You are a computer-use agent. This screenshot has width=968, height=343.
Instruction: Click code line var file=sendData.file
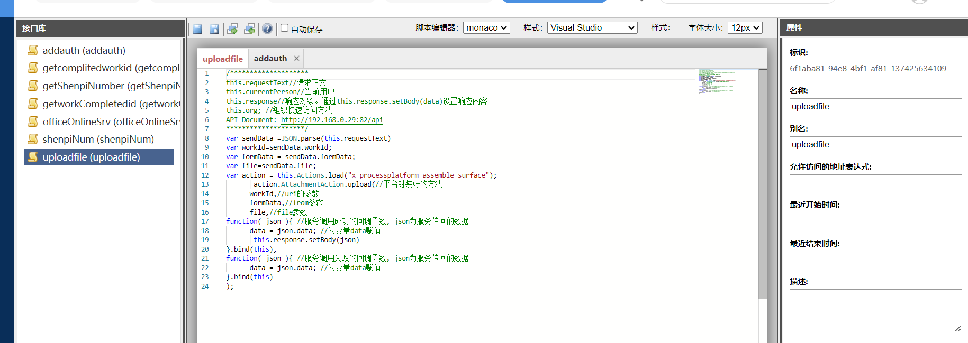[x=271, y=166]
